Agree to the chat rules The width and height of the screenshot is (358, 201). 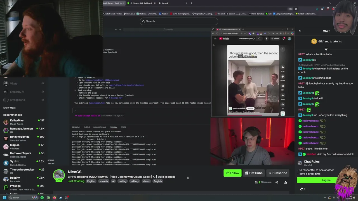pyautogui.click(x=326, y=180)
